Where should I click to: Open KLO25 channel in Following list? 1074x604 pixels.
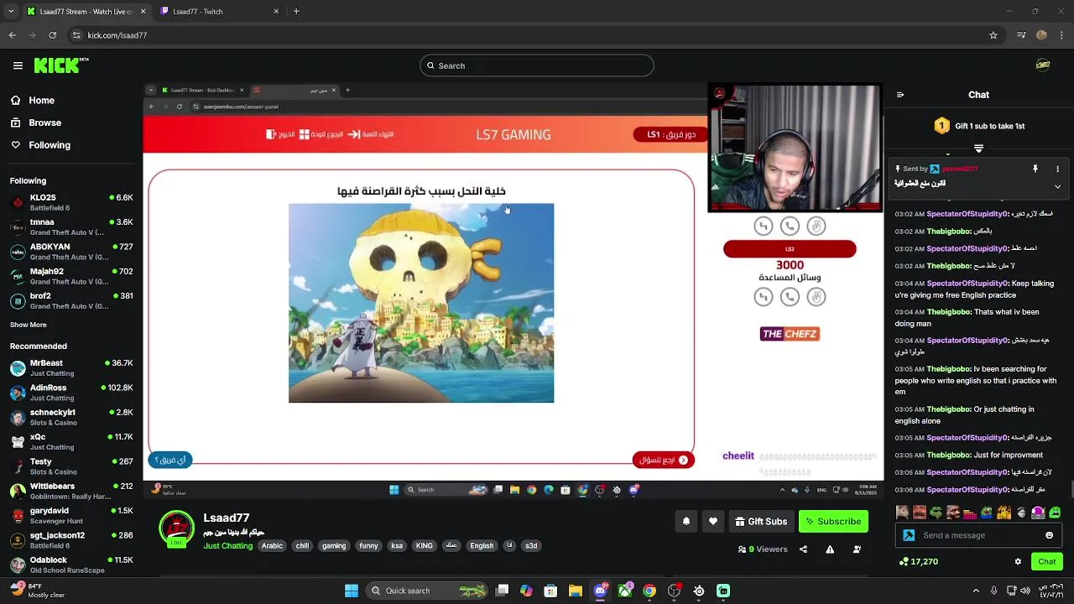tap(71, 202)
